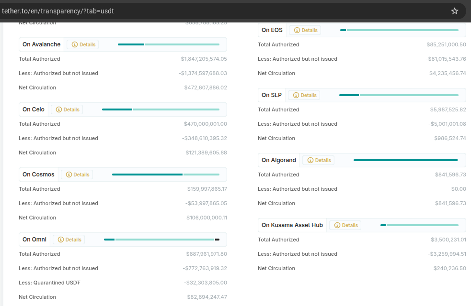
Task: Select the On Algorand heading
Action: click(x=279, y=160)
